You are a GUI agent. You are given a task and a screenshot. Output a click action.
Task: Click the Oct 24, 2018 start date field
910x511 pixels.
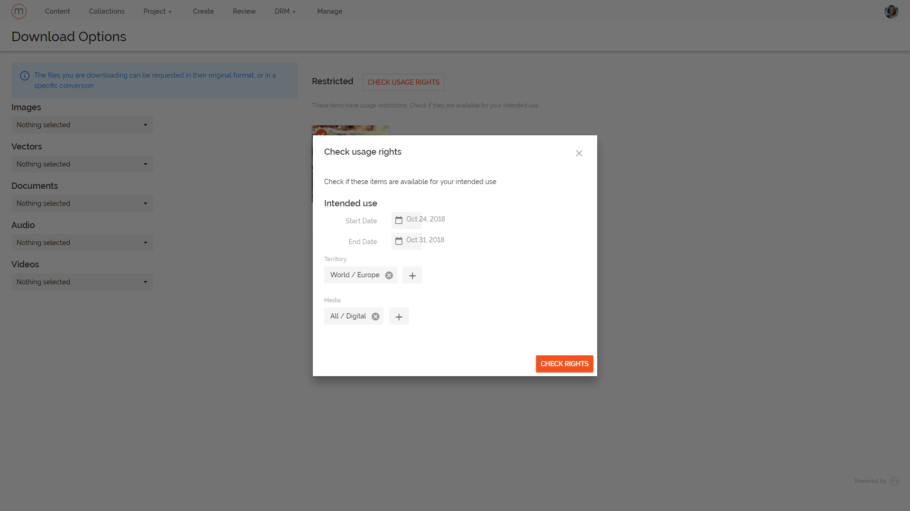(426, 219)
